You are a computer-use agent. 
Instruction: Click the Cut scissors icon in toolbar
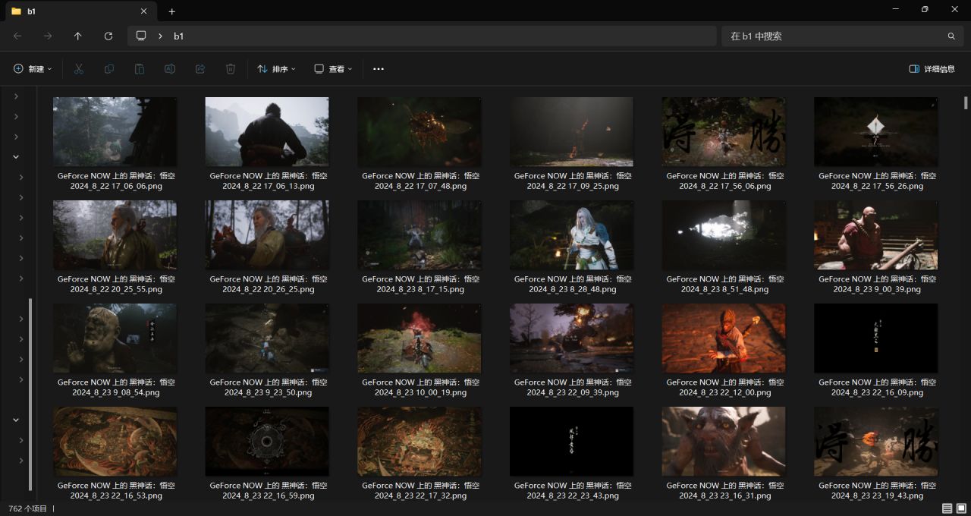[x=78, y=69]
